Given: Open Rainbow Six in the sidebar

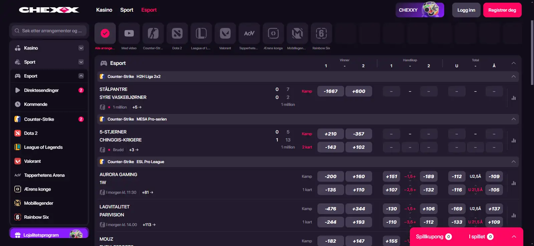Looking at the screenshot, I should (x=49, y=217).
